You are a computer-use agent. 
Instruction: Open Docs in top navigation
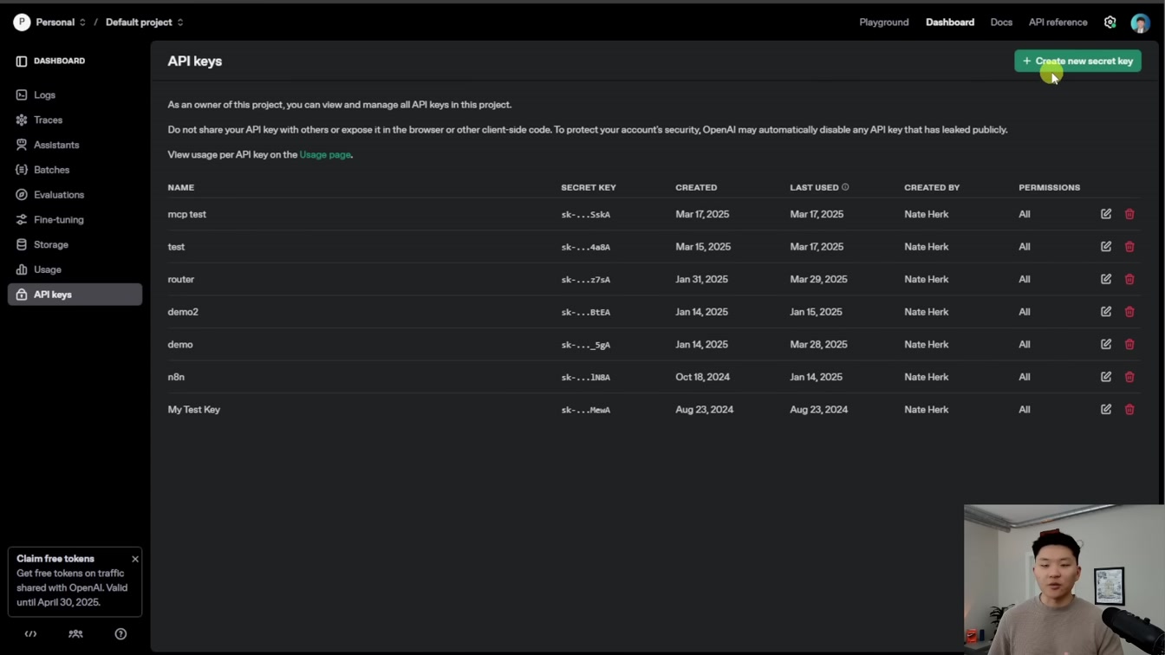(1001, 23)
